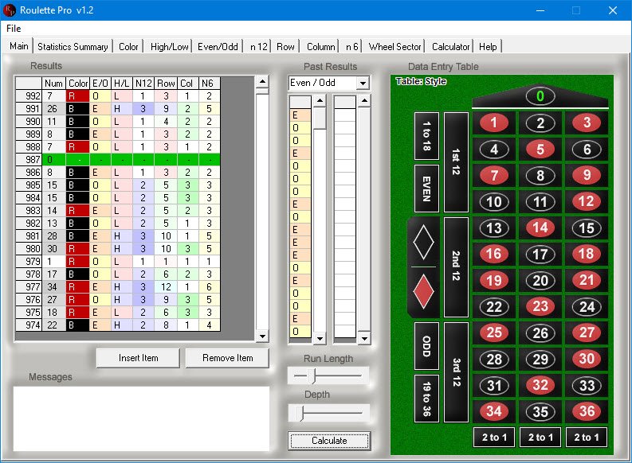
Task: Select result row 987 with green zero
Action: pos(118,160)
